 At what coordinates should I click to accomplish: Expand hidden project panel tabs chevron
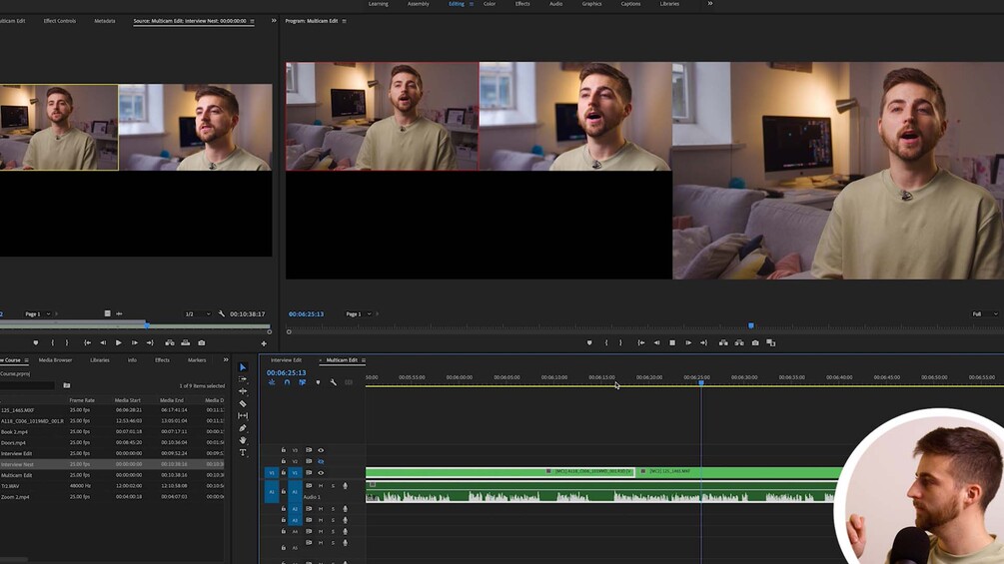click(226, 360)
